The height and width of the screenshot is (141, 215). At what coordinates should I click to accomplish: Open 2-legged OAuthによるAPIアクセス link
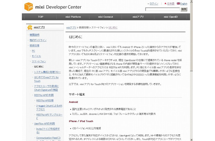(49, 108)
